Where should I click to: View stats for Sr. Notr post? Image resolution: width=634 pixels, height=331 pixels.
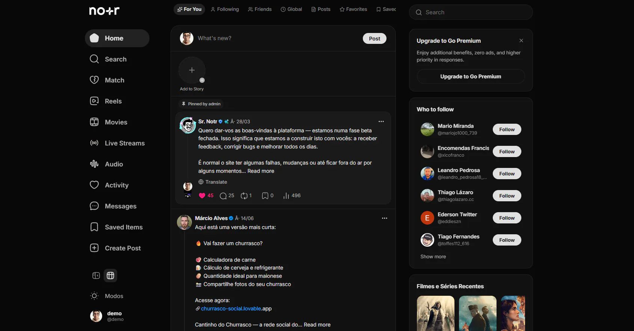coord(292,196)
